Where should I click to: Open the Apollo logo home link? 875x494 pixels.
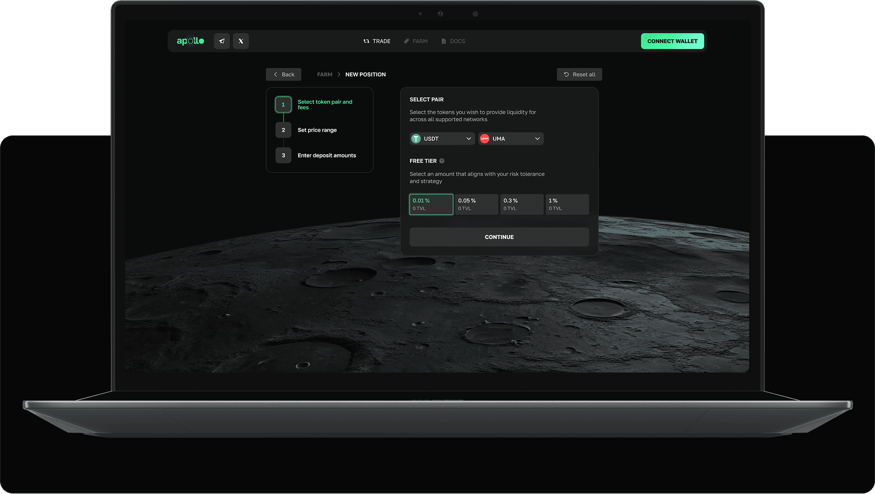pos(190,41)
